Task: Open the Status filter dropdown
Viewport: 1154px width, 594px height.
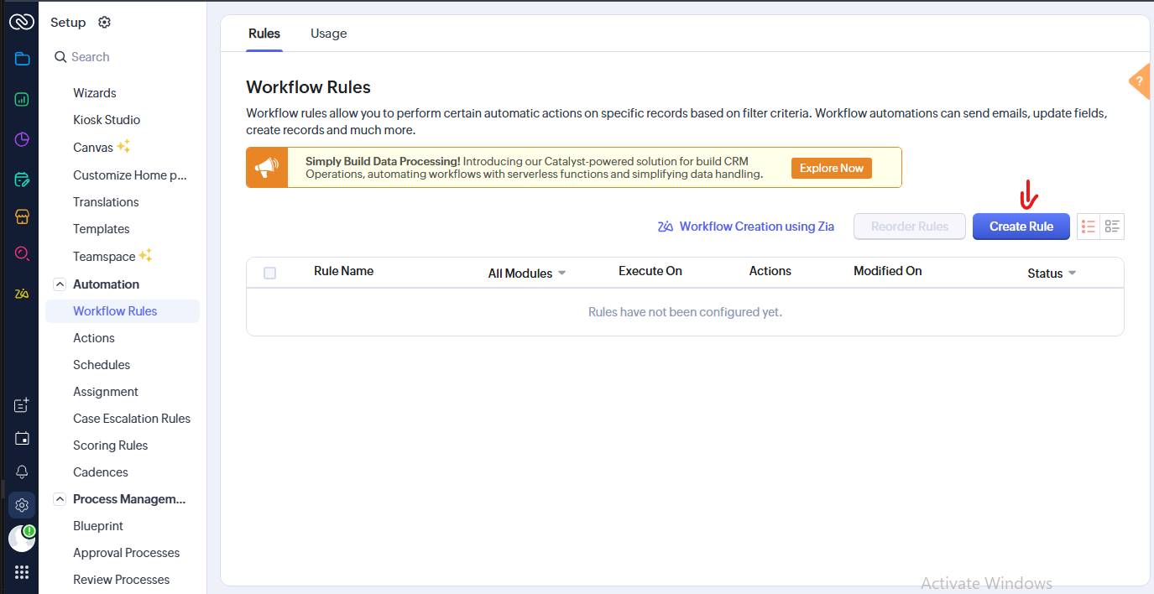Action: tap(1051, 274)
